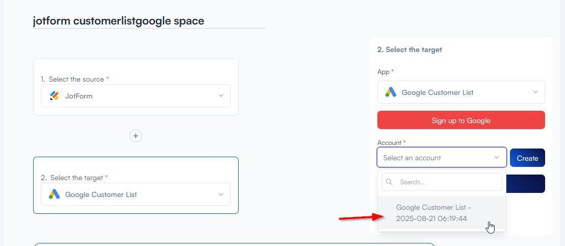Expand the JotForm source dropdown arrow

221,96
